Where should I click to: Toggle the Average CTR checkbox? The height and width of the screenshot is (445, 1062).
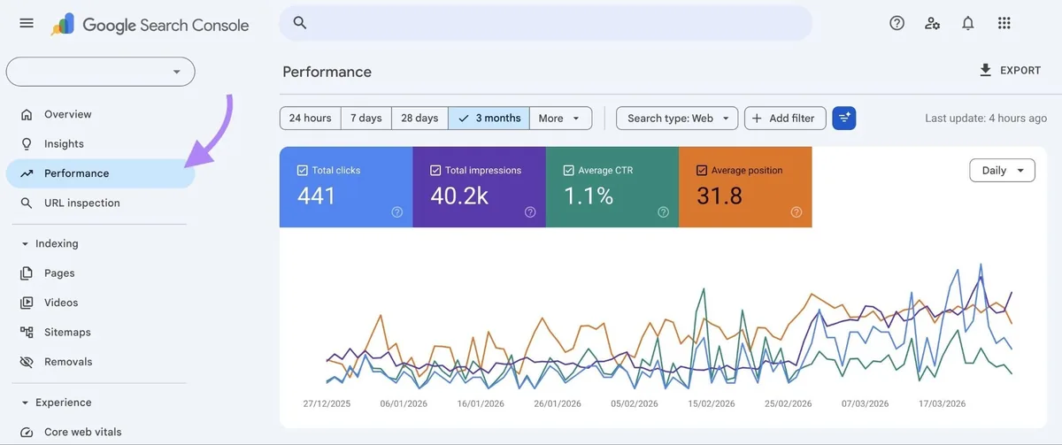[x=569, y=170]
